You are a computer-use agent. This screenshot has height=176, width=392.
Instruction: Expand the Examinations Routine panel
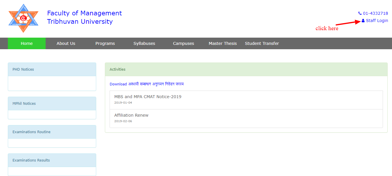31,132
